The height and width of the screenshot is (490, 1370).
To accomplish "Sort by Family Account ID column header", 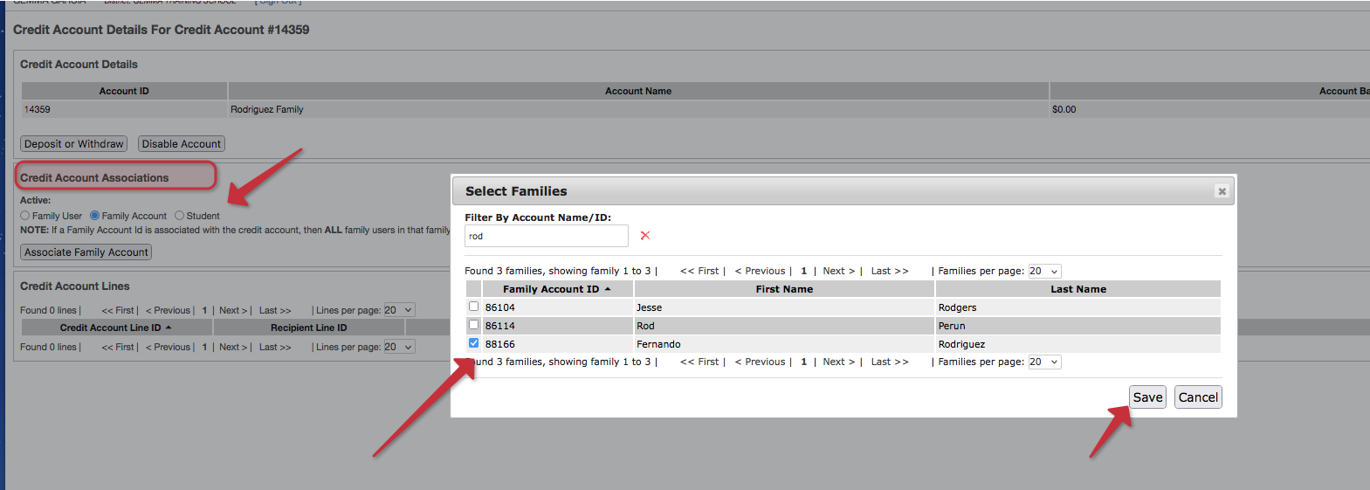I will pyautogui.click(x=557, y=289).
